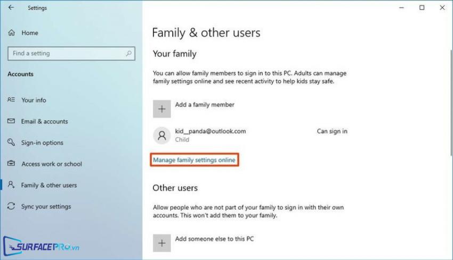Select Access work or school briefcase icon
This screenshot has width=453, height=260.
click(x=11, y=163)
